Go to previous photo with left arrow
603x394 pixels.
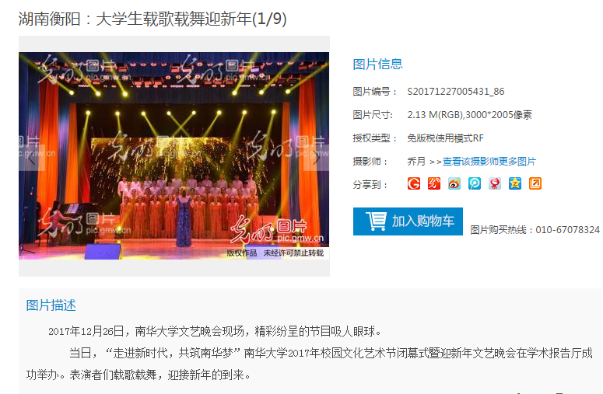[x=32, y=158]
